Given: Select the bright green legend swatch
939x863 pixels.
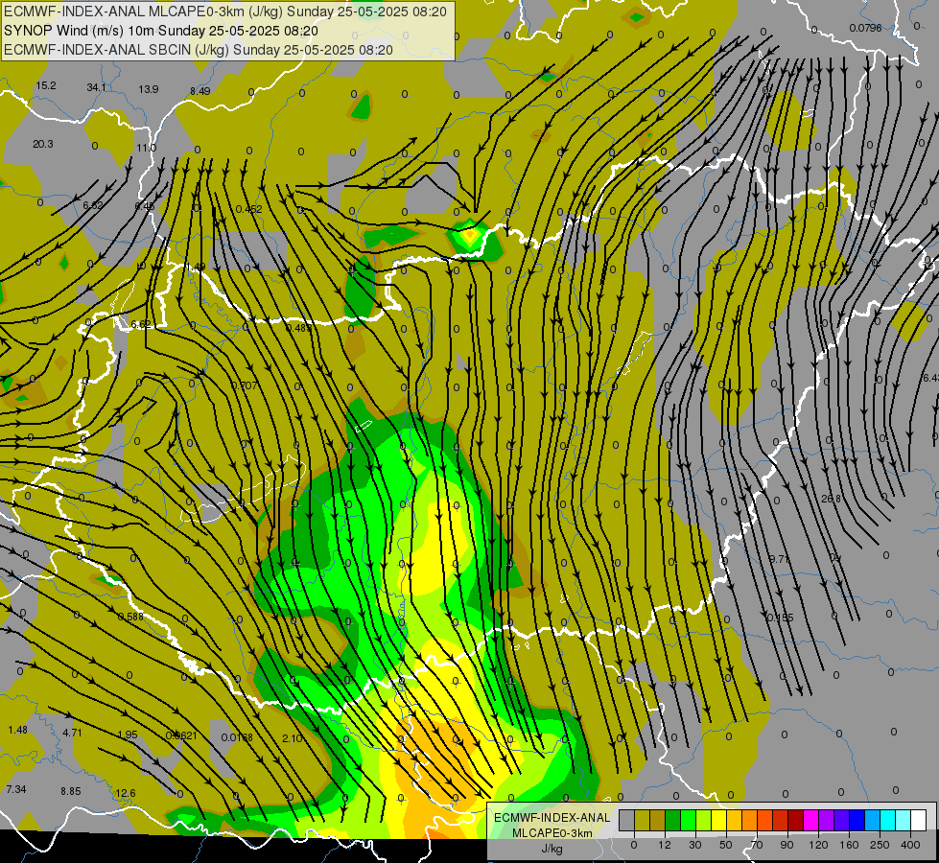Looking at the screenshot, I should (x=688, y=820).
